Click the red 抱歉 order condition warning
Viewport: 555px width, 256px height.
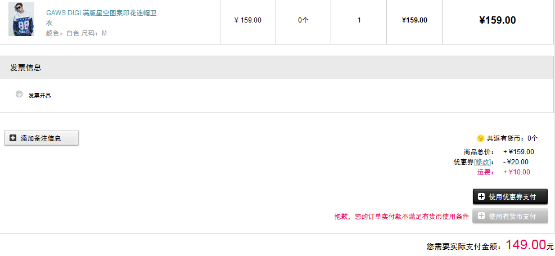click(401, 217)
